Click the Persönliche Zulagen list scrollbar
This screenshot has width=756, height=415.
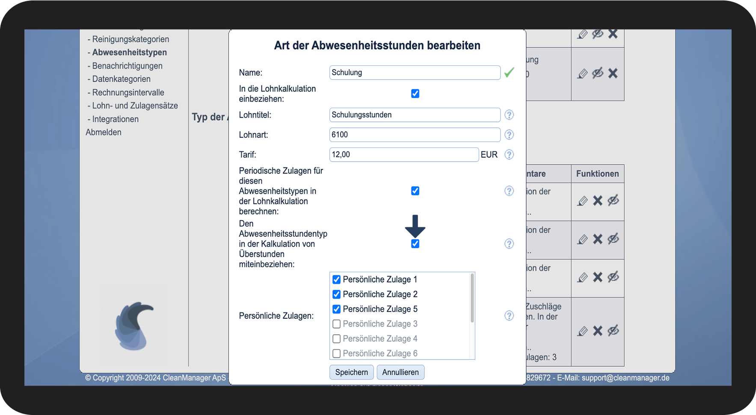coord(472,299)
